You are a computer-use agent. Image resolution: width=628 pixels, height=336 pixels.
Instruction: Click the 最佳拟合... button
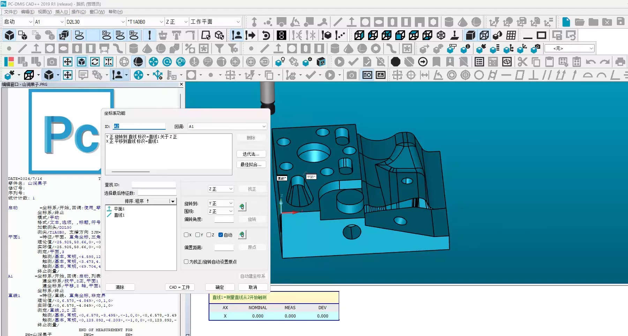(x=251, y=165)
